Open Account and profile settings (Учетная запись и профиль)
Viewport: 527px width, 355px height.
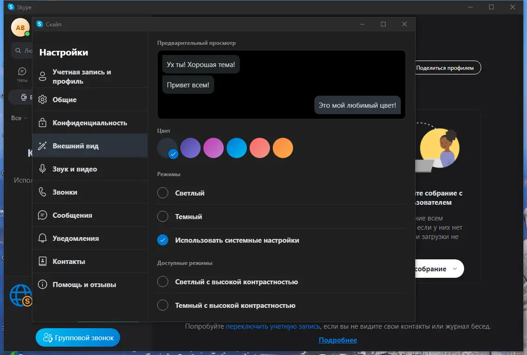tap(90, 76)
